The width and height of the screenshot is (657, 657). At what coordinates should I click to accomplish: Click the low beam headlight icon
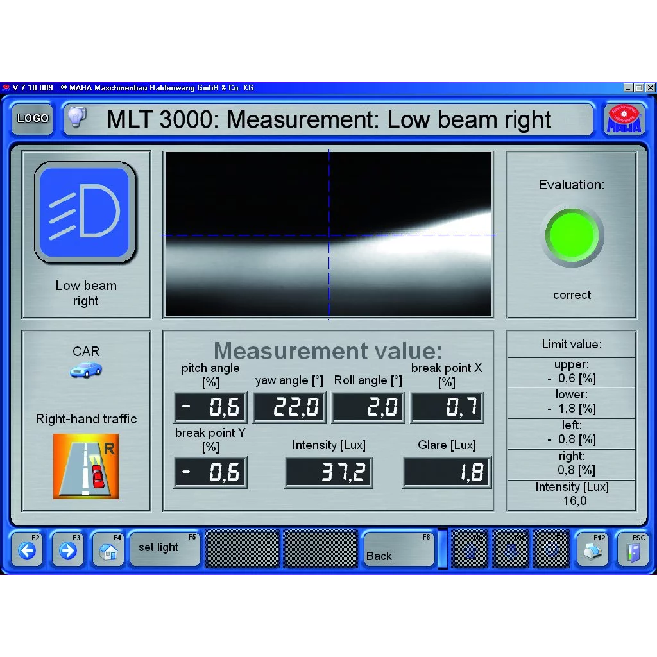(x=85, y=212)
